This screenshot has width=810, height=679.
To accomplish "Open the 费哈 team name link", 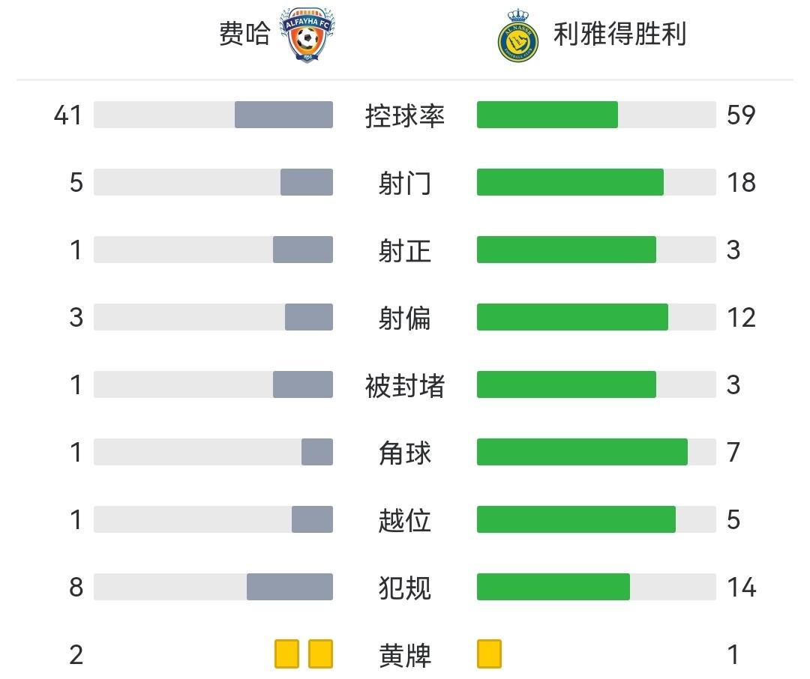I will click(244, 34).
